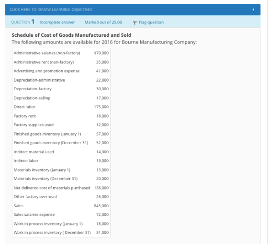
Task: Select the 13,000 amount cell
Action: coord(102,170)
